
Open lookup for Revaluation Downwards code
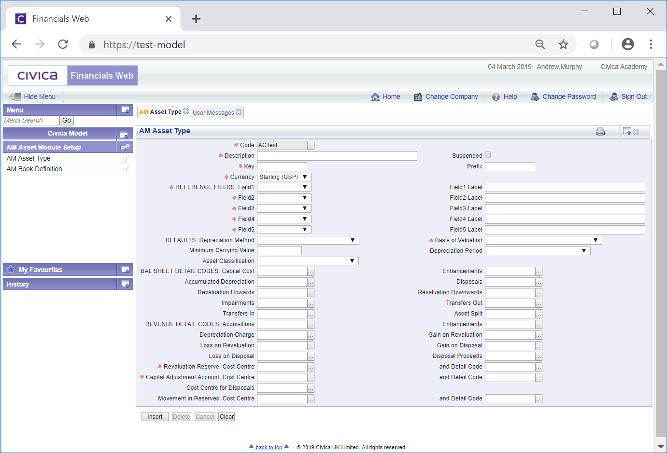click(x=539, y=293)
